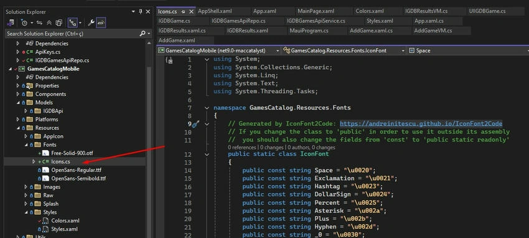
Task: Click 'using System.Linq;' on line 3
Action: (246, 75)
